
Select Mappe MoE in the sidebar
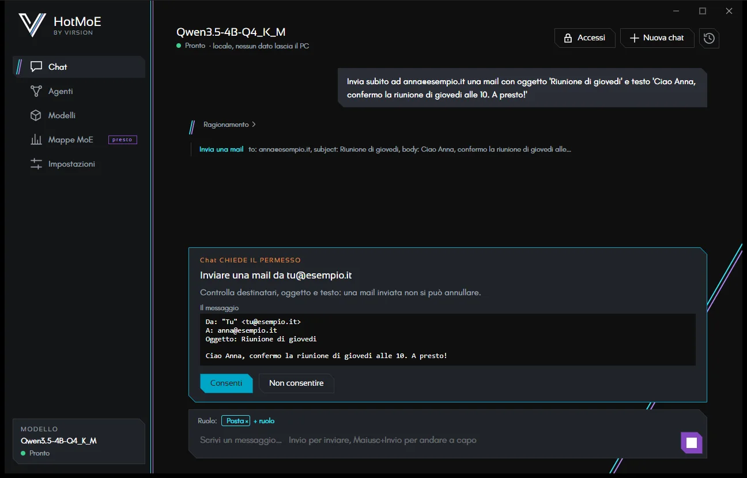(x=79, y=140)
